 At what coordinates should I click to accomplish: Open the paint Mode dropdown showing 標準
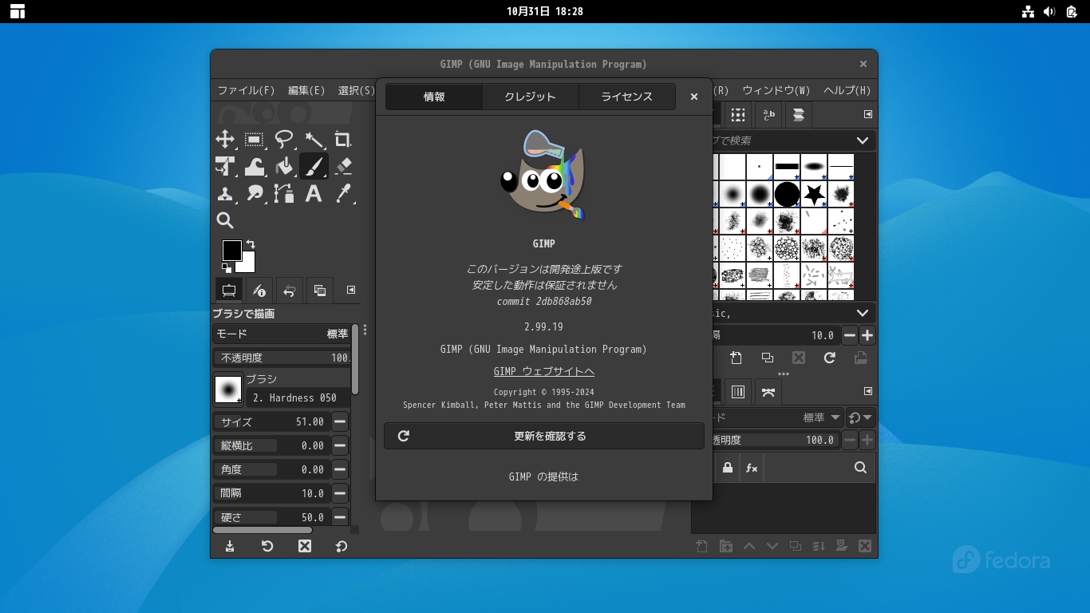(282, 334)
